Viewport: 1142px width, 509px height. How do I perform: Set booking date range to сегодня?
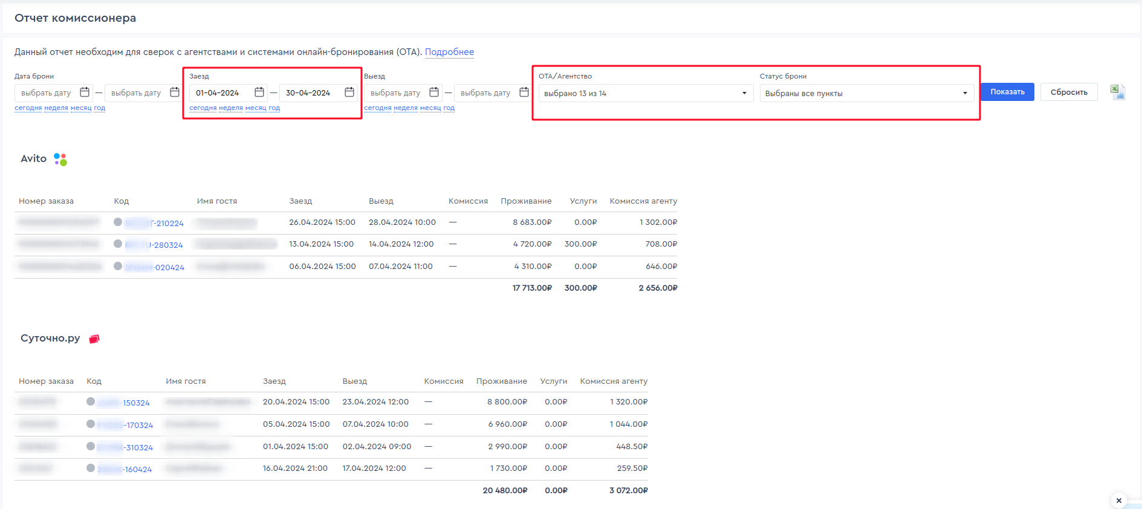click(28, 108)
